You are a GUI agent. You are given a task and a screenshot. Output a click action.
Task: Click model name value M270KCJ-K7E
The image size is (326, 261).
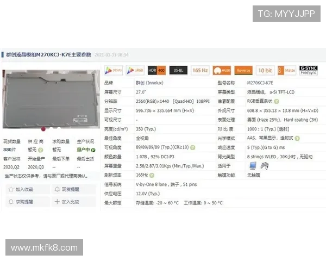260,83
